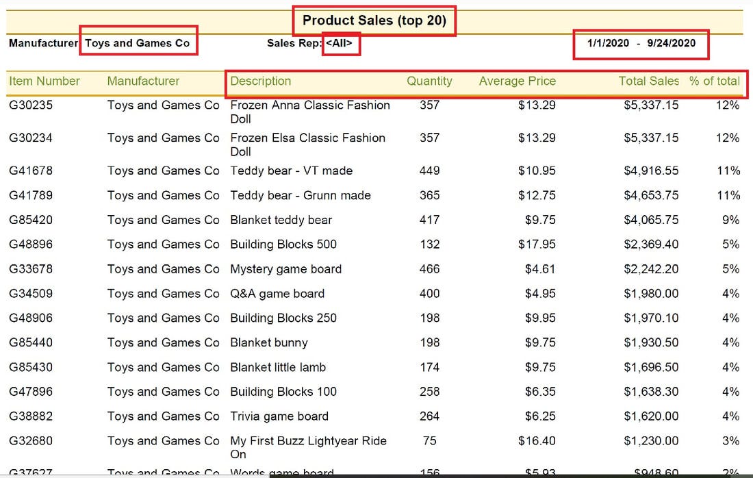Screen dimensions: 753x478
Task: Click the Trivia game board description
Action: coord(279,416)
